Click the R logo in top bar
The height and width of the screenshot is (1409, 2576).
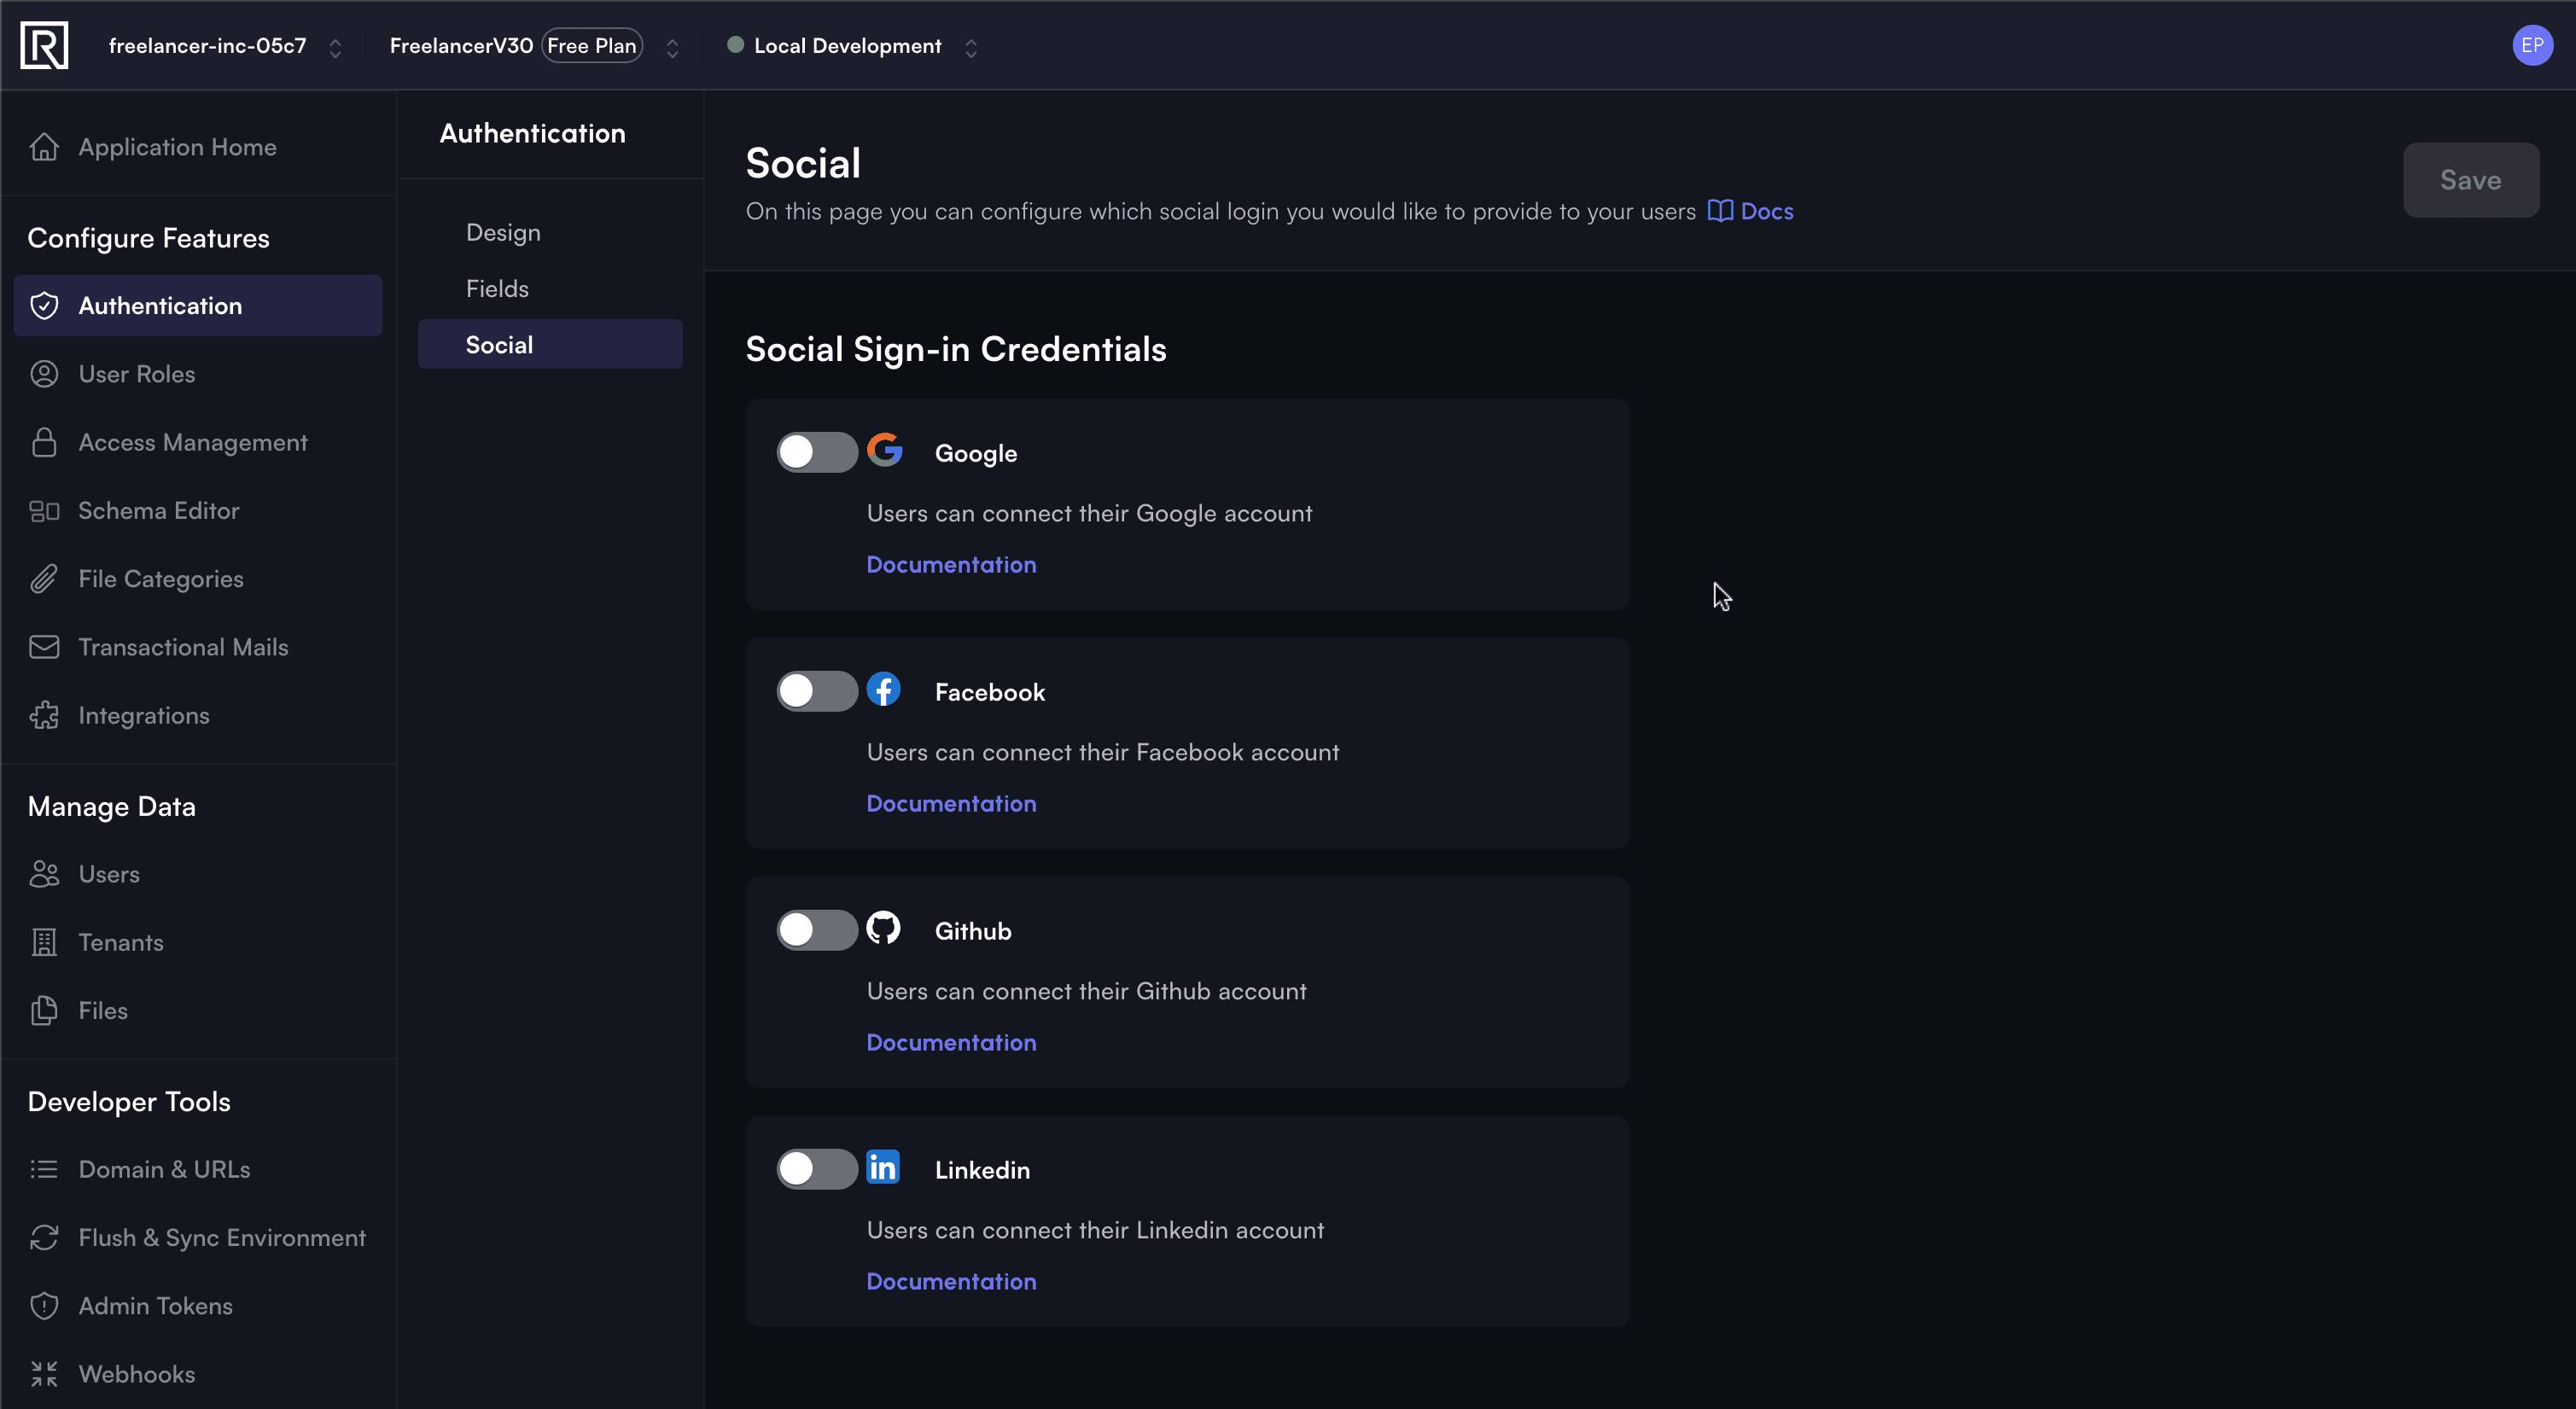coord(44,45)
